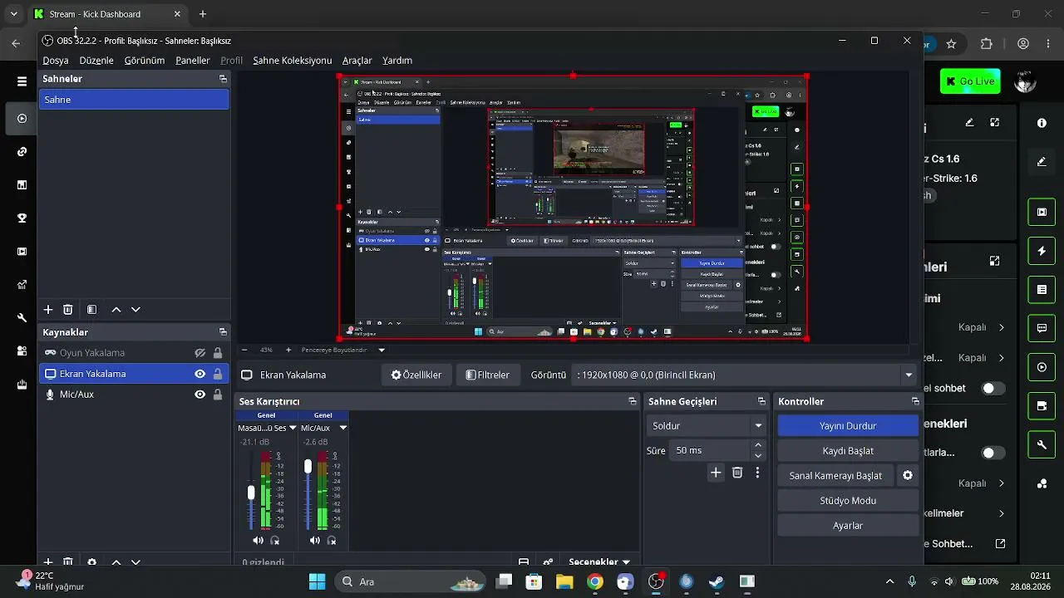Toggle monitoring headphone icon for Mic/Aux
The image size is (1064, 598).
332,541
